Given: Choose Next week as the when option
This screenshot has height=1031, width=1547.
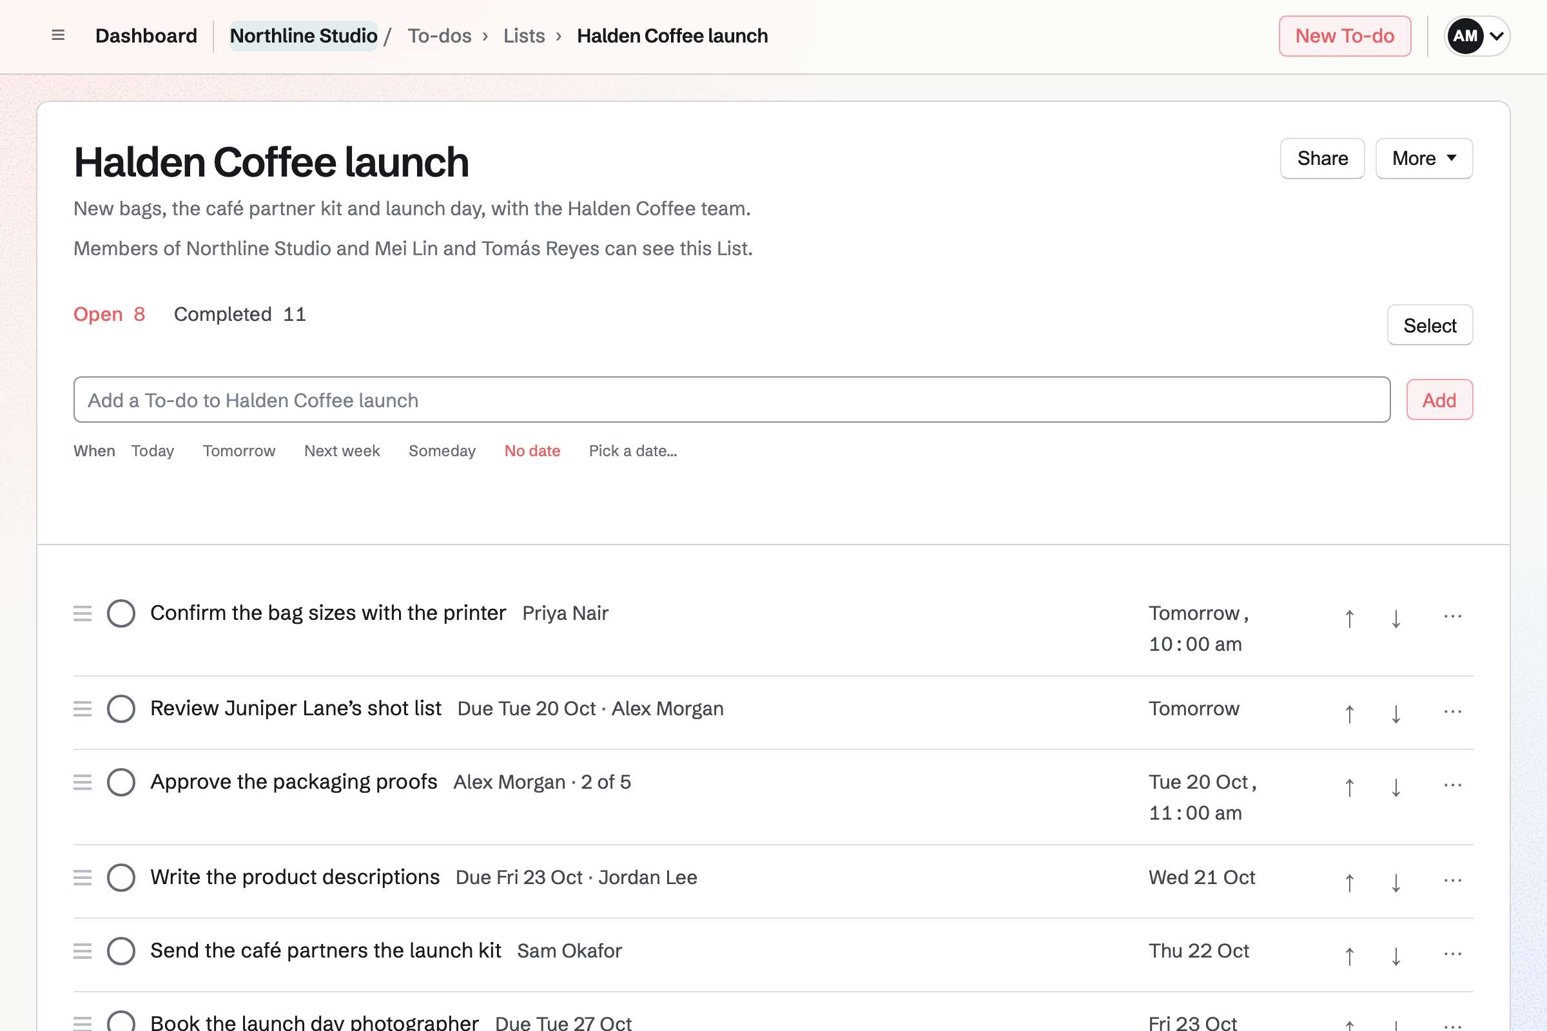Looking at the screenshot, I should [342, 451].
